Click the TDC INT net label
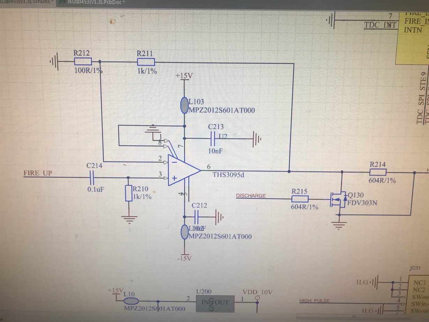Image resolution: width=429 pixels, height=322 pixels. (x=380, y=25)
